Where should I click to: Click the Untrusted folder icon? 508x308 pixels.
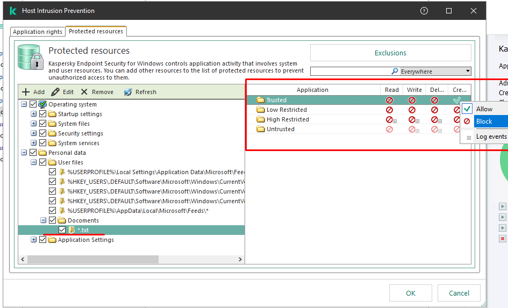(x=261, y=129)
